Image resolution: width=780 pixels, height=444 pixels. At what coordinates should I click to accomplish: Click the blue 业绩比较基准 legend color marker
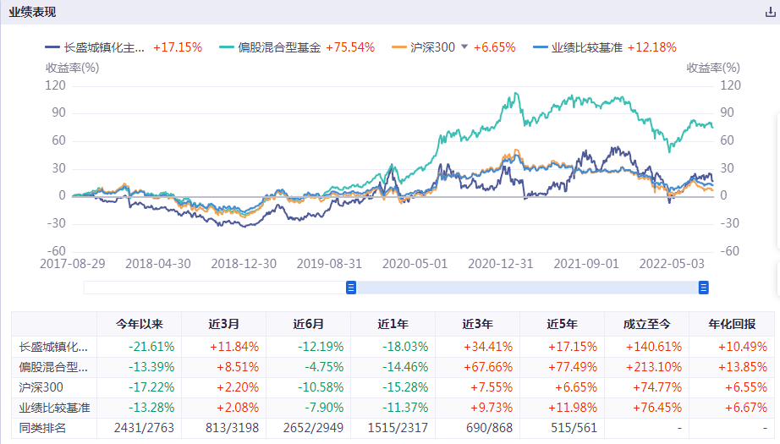540,47
